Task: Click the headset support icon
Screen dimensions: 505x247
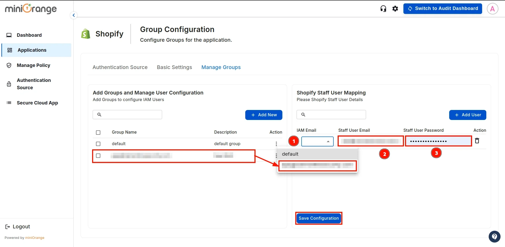Action: 383,8
